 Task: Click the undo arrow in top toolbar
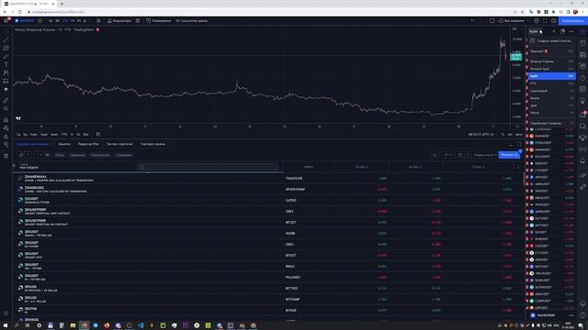472,20
